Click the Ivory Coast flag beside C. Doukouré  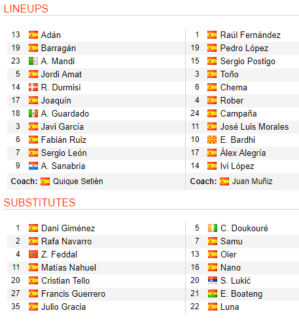coord(213,228)
